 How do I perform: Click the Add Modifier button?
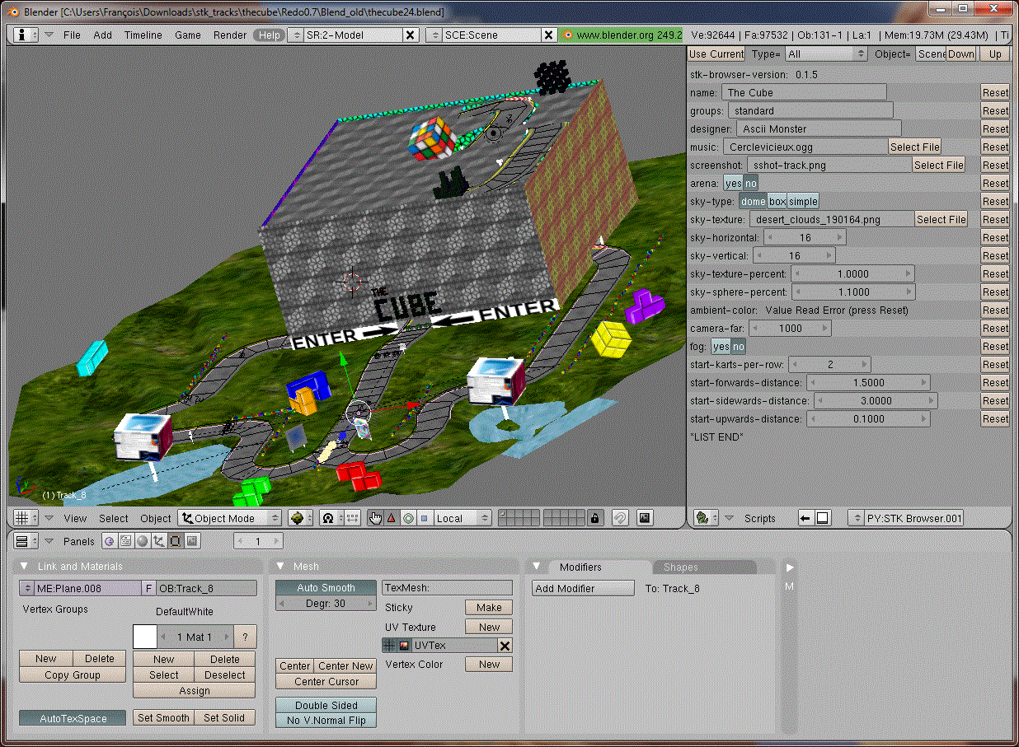click(x=583, y=588)
